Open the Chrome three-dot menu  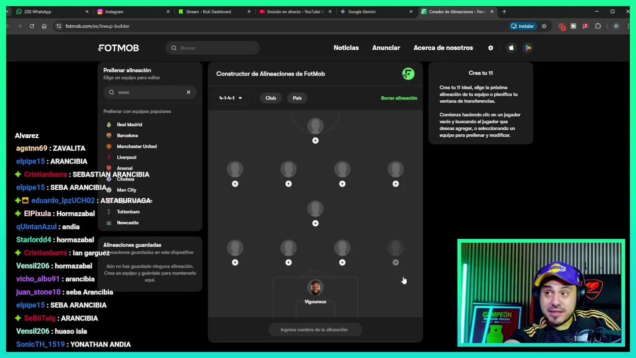click(628, 26)
